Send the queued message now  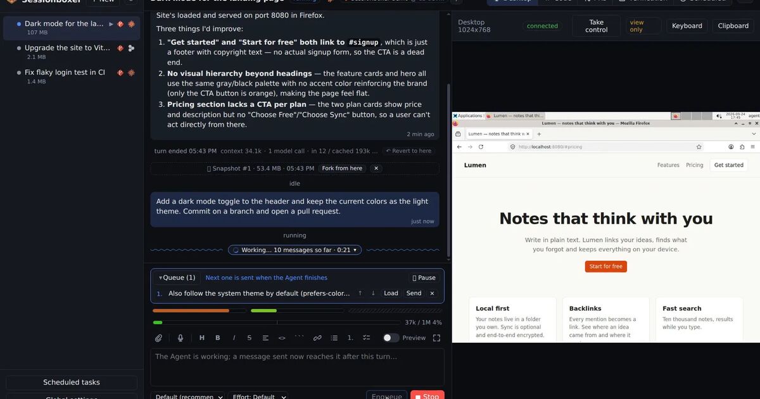click(x=414, y=293)
